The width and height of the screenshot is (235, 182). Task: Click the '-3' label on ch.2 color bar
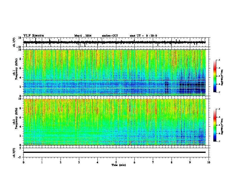219,109
